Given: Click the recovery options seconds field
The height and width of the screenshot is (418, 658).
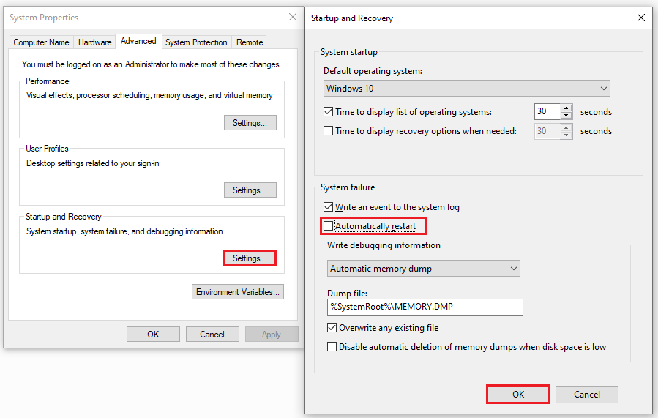Looking at the screenshot, I should (547, 131).
